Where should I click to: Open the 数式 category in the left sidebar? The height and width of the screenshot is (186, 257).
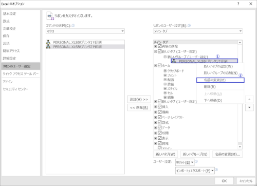21,21
